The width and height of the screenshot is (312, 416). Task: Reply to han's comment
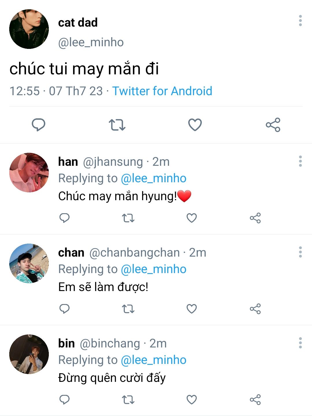click(x=64, y=218)
